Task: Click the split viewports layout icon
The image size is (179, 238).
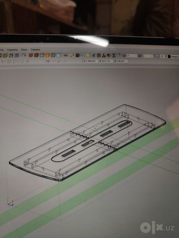Action: [59, 55]
